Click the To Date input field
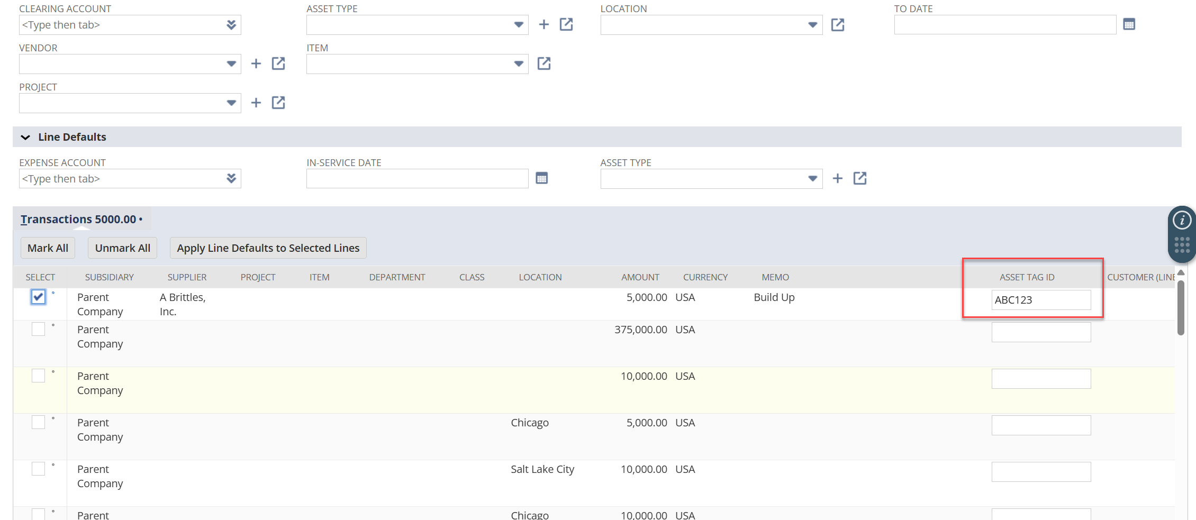 tap(1005, 25)
